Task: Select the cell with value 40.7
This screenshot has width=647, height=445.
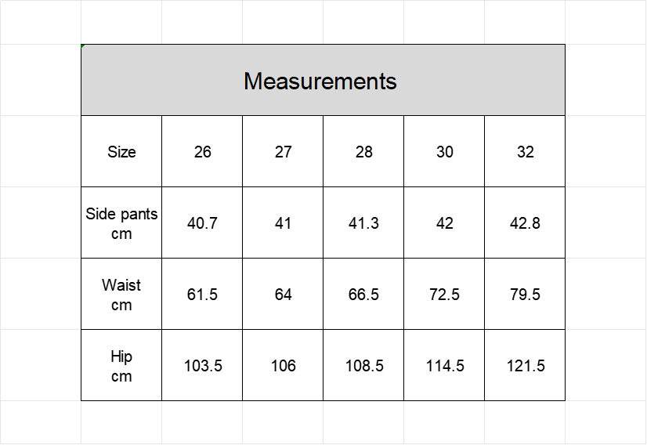Action: click(202, 223)
